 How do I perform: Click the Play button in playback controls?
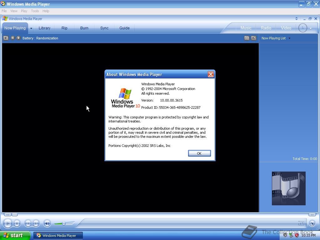click(8, 223)
